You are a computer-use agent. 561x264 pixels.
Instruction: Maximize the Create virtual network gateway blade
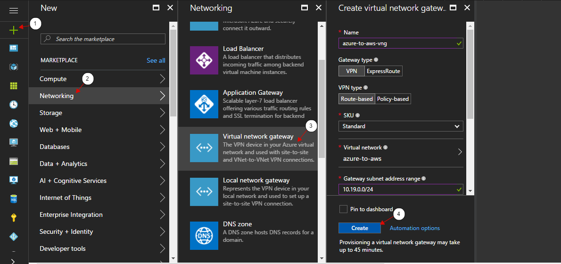pos(453,8)
